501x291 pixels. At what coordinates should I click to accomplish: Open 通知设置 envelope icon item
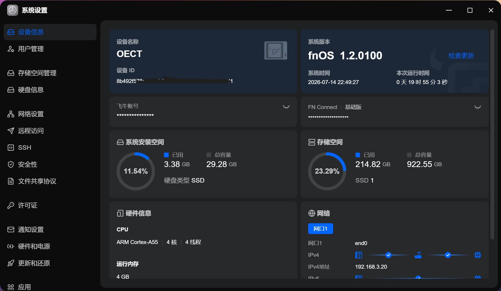[x=50, y=230]
